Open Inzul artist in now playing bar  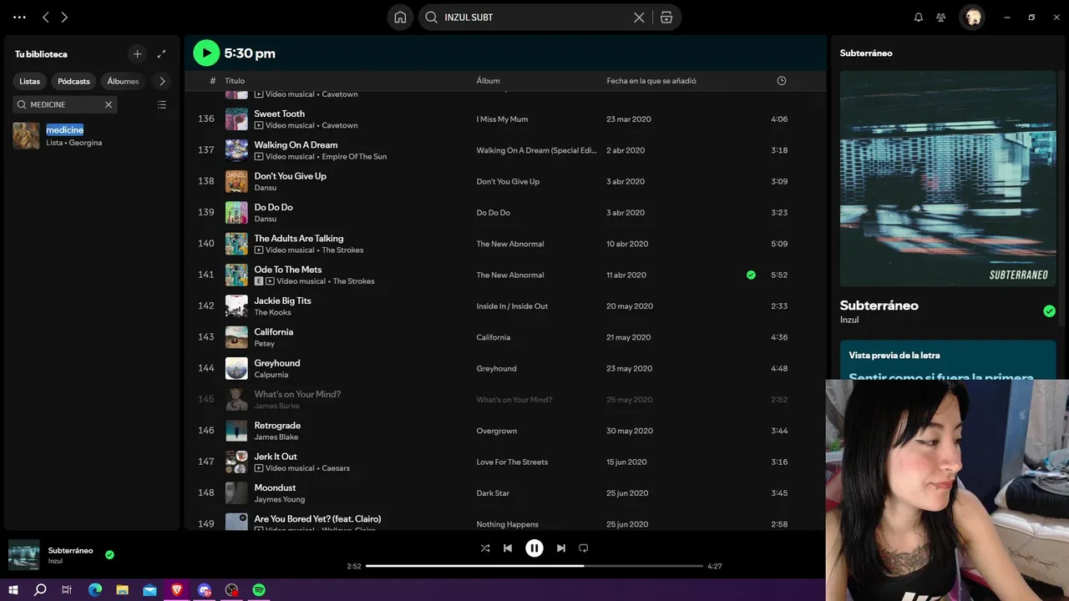point(55,561)
